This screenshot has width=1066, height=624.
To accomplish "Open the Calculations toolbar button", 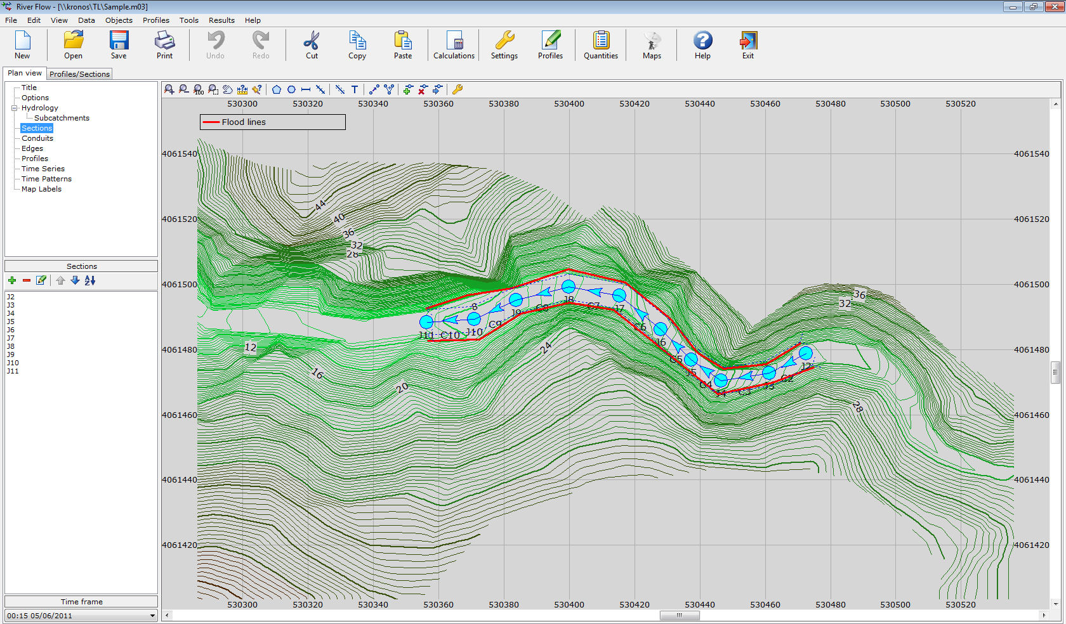I will click(454, 45).
